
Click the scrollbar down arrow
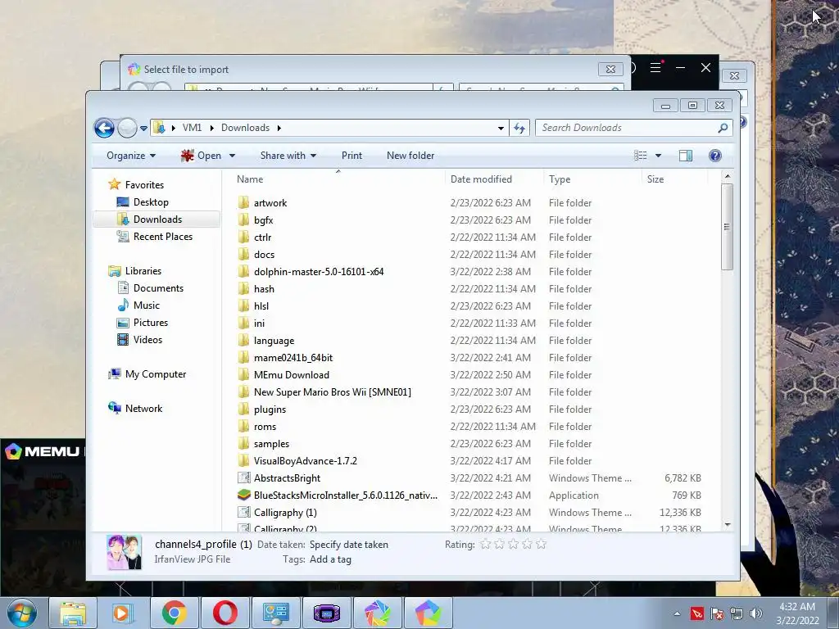pyautogui.click(x=727, y=525)
